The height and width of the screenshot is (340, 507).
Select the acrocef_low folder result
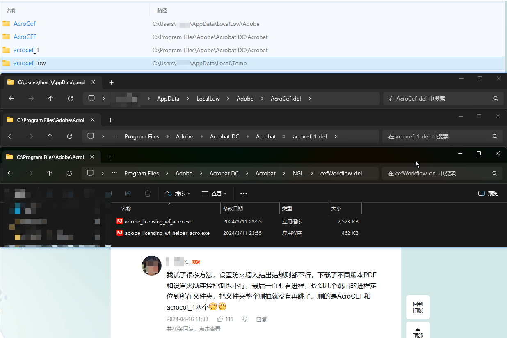point(30,63)
